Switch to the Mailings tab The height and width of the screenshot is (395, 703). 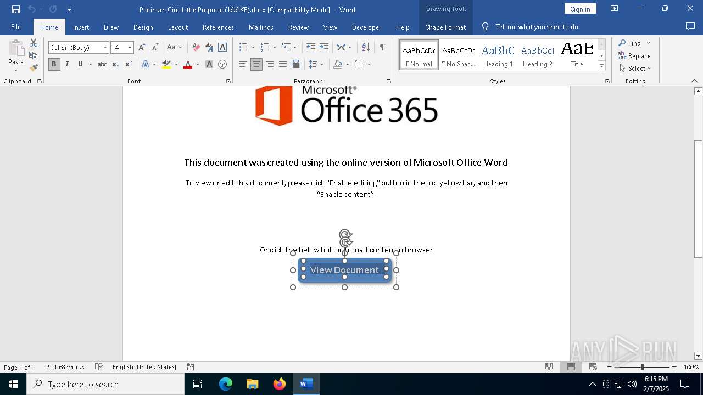(x=261, y=27)
